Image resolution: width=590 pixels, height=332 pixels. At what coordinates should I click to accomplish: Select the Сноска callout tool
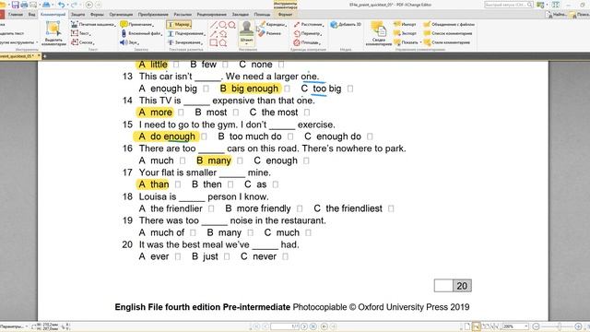[x=82, y=42]
